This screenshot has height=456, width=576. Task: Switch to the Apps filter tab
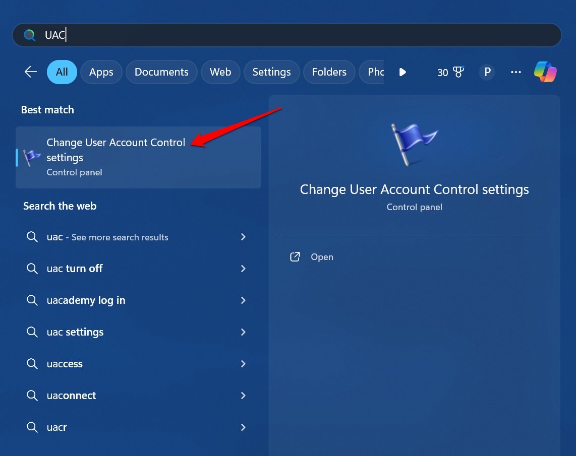[x=101, y=72]
